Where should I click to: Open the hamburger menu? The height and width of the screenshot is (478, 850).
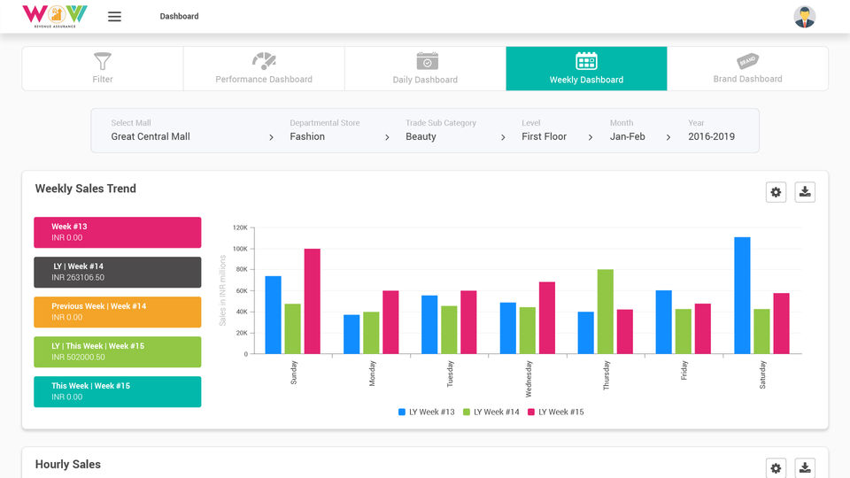pyautogui.click(x=114, y=17)
